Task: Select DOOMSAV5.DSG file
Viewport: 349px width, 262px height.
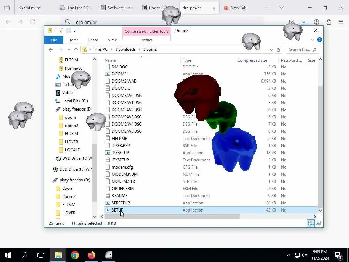Action: click(127, 131)
